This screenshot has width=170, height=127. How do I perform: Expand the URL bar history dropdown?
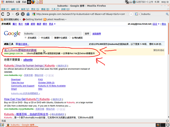(x=131, y=14)
